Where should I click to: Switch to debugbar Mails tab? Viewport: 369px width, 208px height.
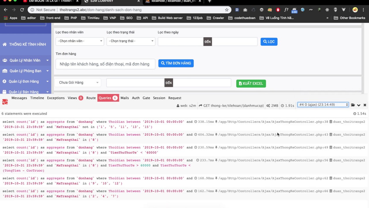pos(125,98)
